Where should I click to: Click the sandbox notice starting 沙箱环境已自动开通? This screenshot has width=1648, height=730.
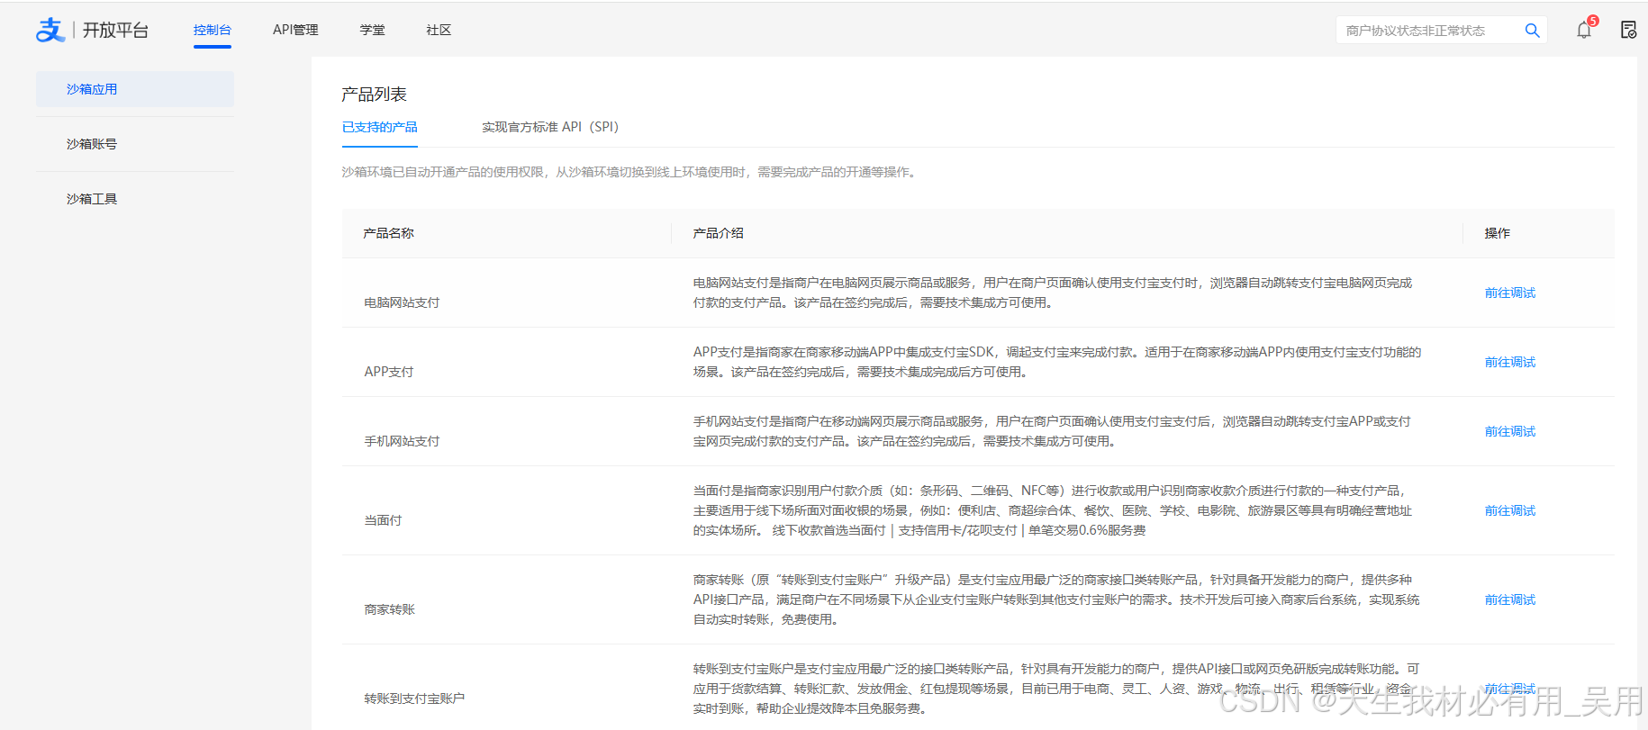coord(630,172)
